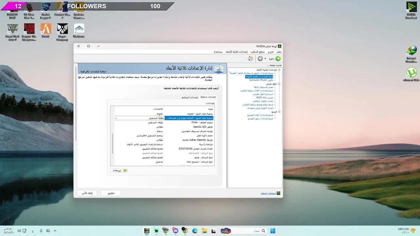Open ضبط إعدادات صور الفيديو link
420x236 pixels.
tap(261, 118)
